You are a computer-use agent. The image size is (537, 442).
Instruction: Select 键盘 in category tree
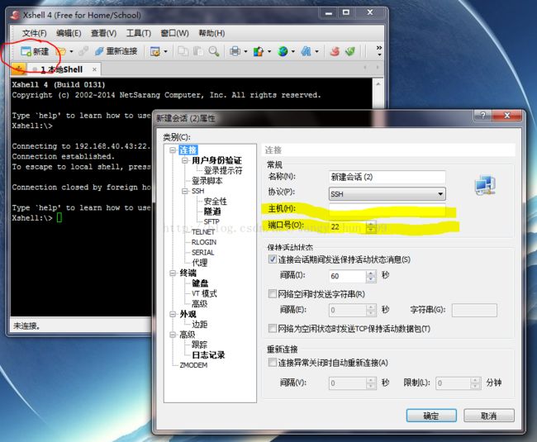[200, 283]
